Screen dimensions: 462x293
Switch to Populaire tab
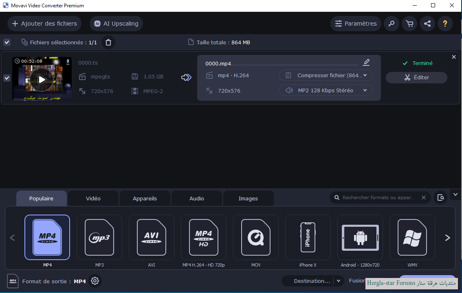[x=41, y=198]
